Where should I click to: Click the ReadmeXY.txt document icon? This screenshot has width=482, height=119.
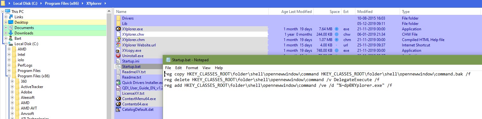point(118,72)
